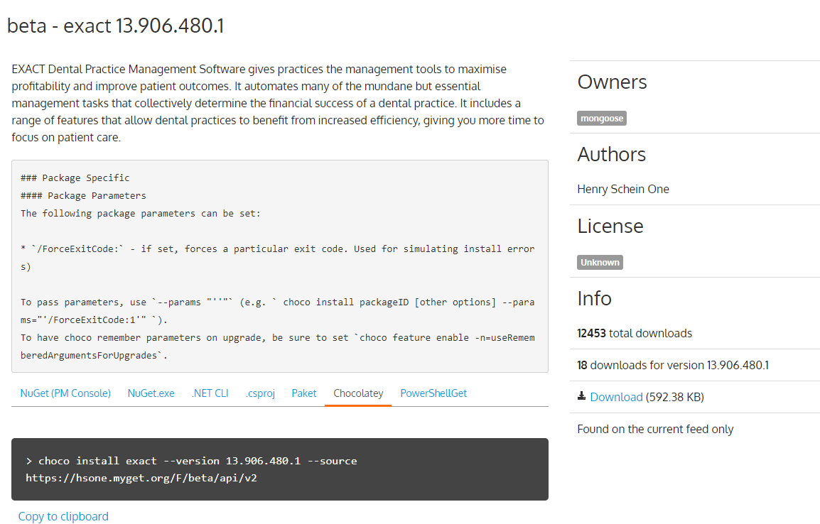Screen dimensions: 820x524
Task: Click the active Chocolatey tab
Action: 358,393
